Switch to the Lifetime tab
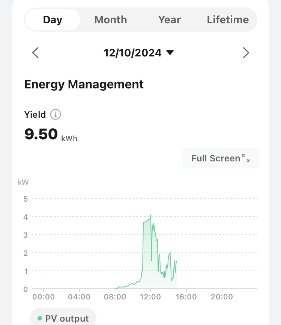Viewport: 281px width, 325px height. click(x=228, y=20)
